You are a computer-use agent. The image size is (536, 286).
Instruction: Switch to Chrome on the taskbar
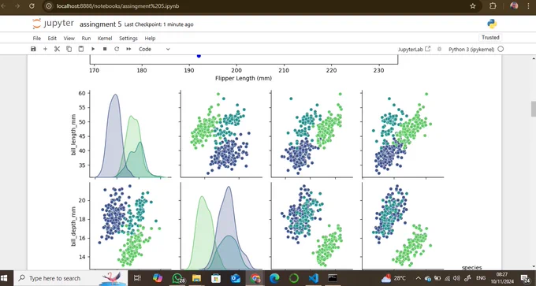coord(255,278)
